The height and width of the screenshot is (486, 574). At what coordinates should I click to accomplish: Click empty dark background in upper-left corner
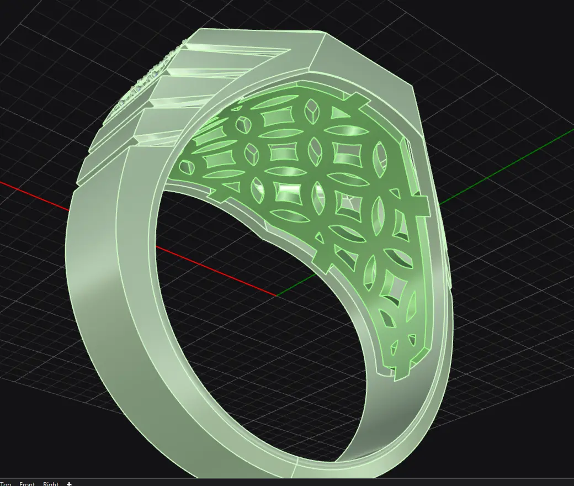pos(44,44)
